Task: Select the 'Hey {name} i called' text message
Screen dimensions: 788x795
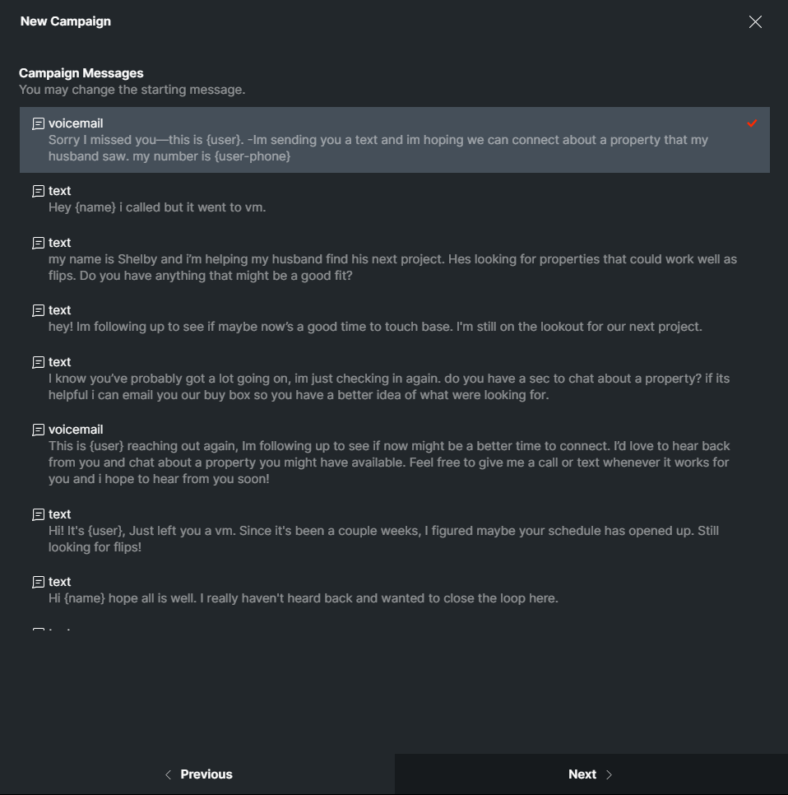Action: pos(393,198)
